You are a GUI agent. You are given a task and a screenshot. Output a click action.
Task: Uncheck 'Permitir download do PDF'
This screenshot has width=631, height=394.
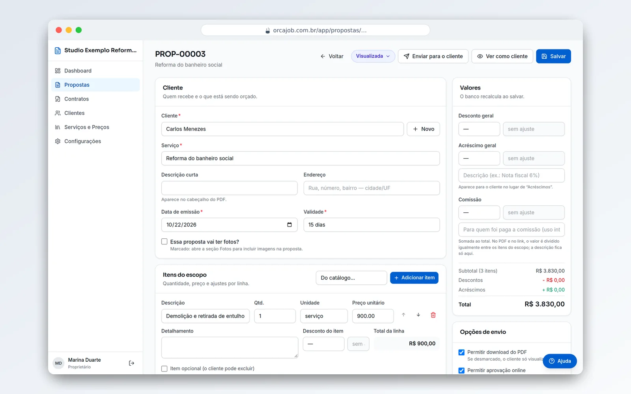[x=461, y=352]
